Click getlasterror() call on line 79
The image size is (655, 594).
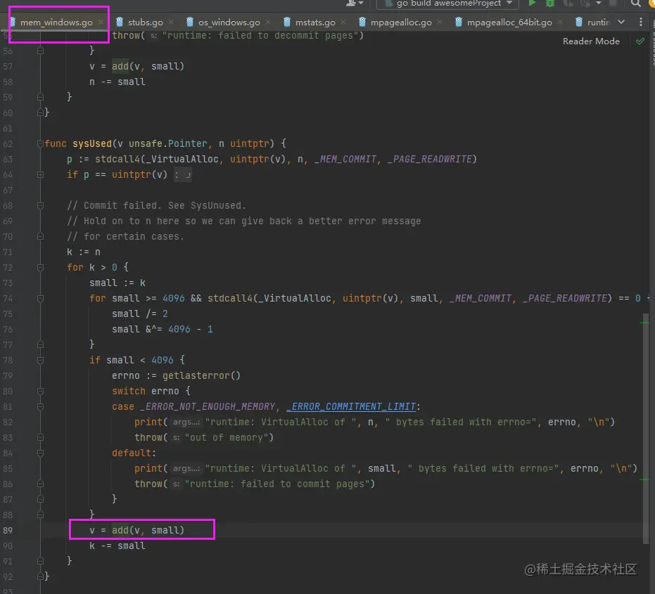[x=201, y=375]
